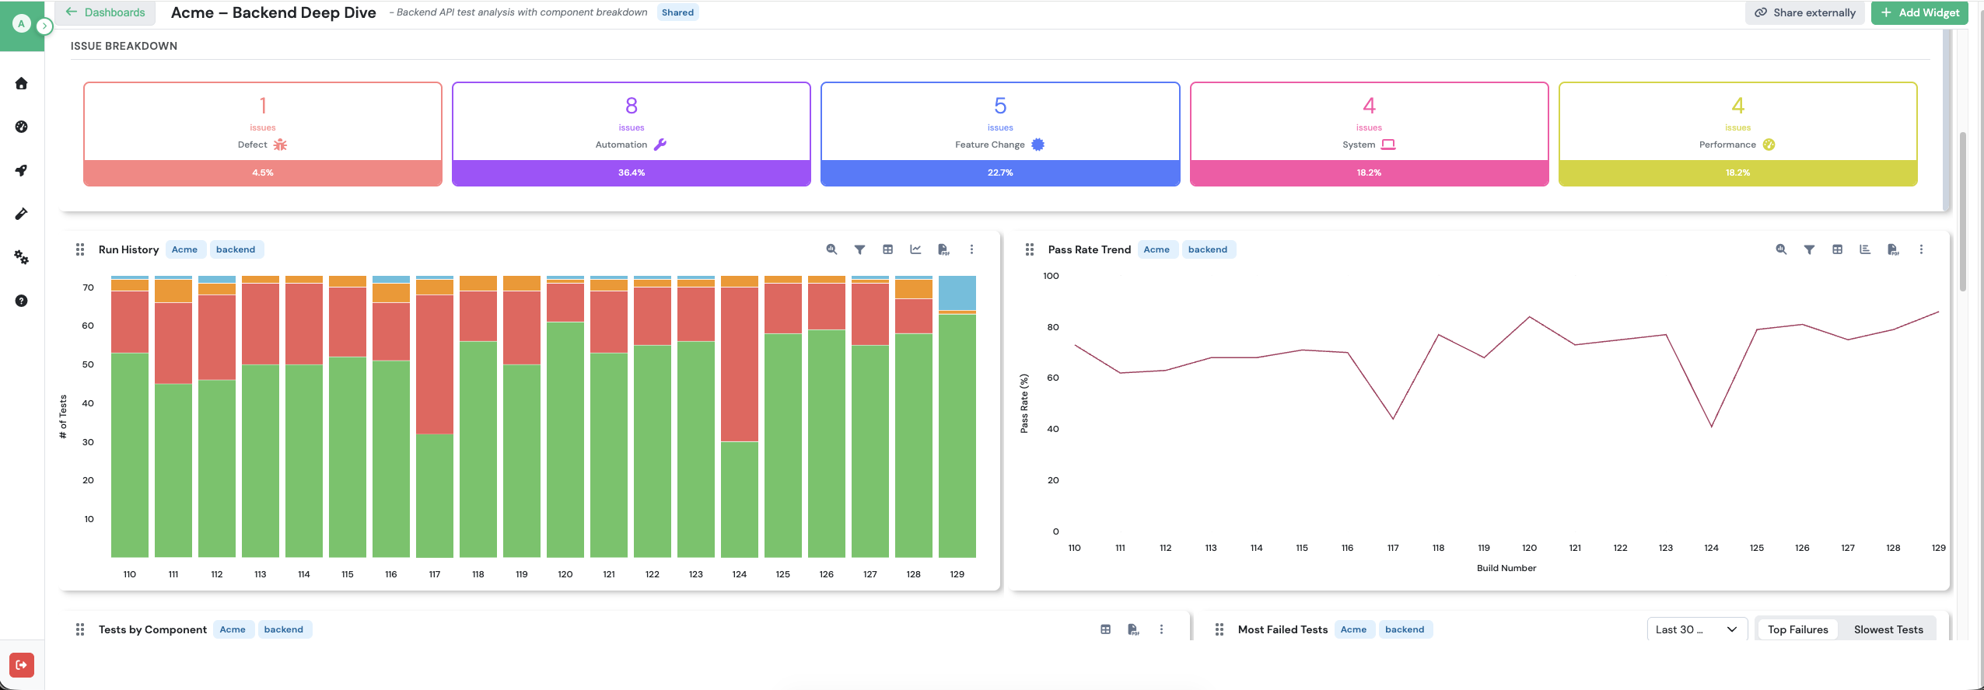Go back to Dashboards

(x=106, y=12)
